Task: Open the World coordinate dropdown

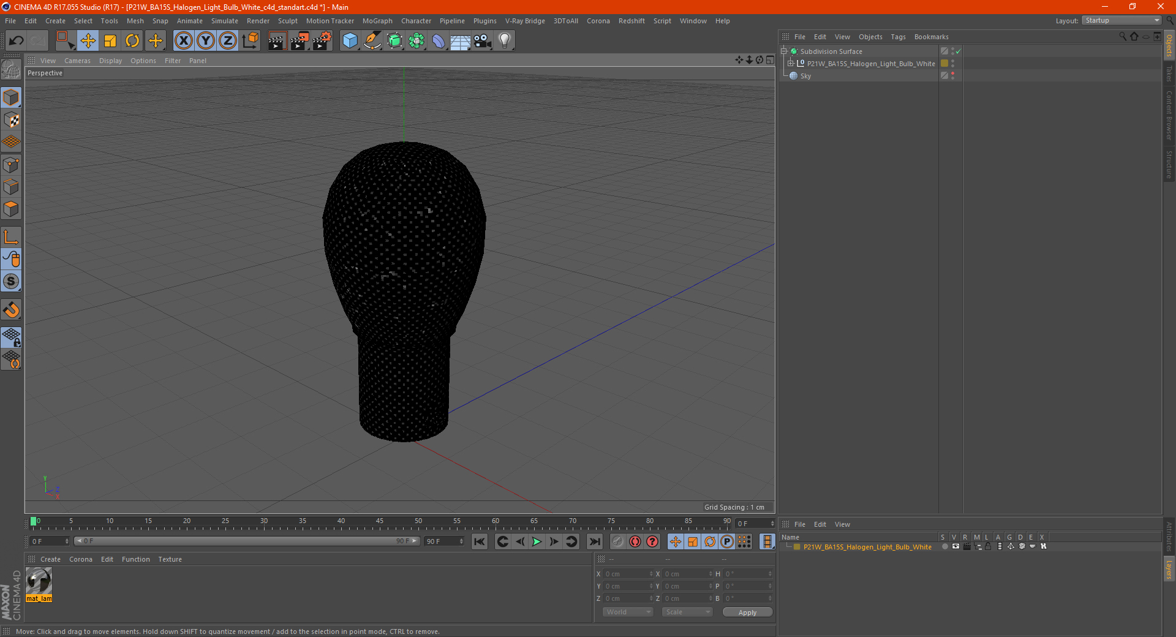Action: pyautogui.click(x=628, y=612)
